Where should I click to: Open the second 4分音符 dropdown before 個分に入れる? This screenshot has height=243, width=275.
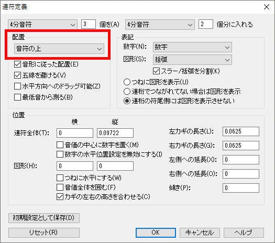pyautogui.click(x=160, y=25)
